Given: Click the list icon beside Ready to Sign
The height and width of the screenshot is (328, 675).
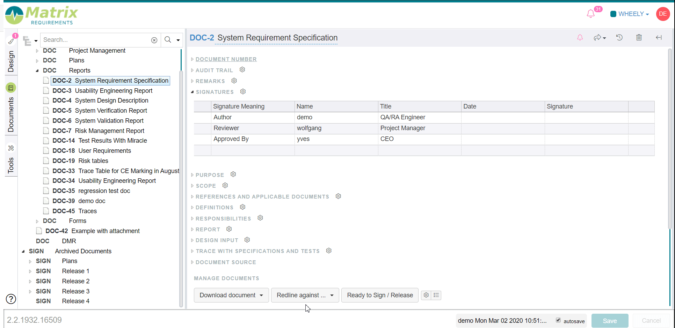Looking at the screenshot, I should tap(436, 295).
